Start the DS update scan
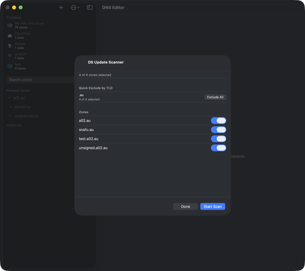Viewport: 305px width, 271px height. [x=213, y=206]
